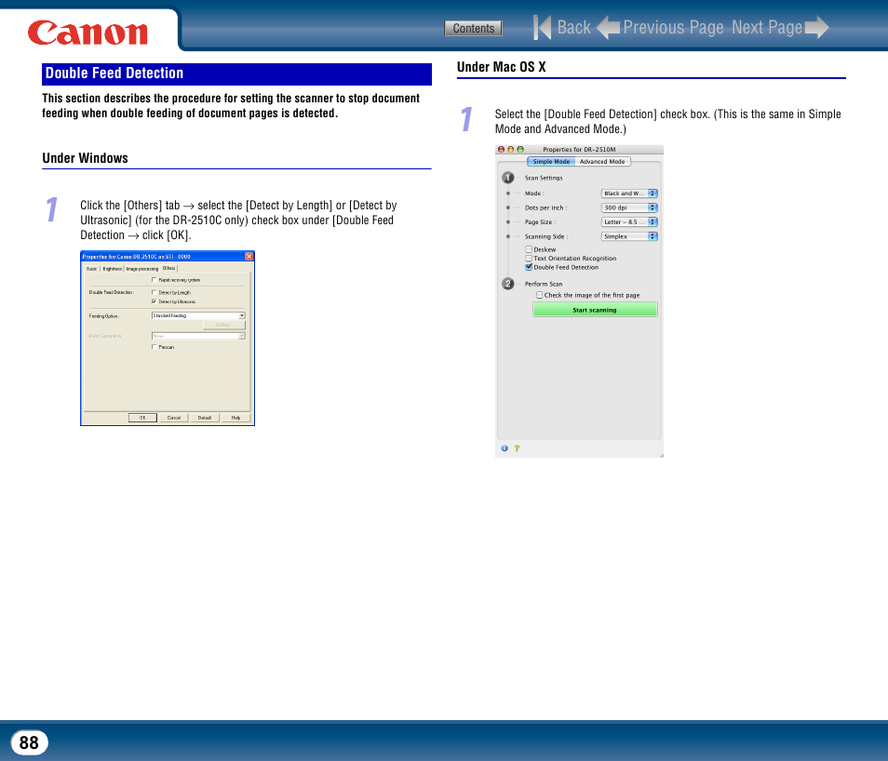888x761 pixels.
Task: Click the Batch Separation label
Action: 105,337
